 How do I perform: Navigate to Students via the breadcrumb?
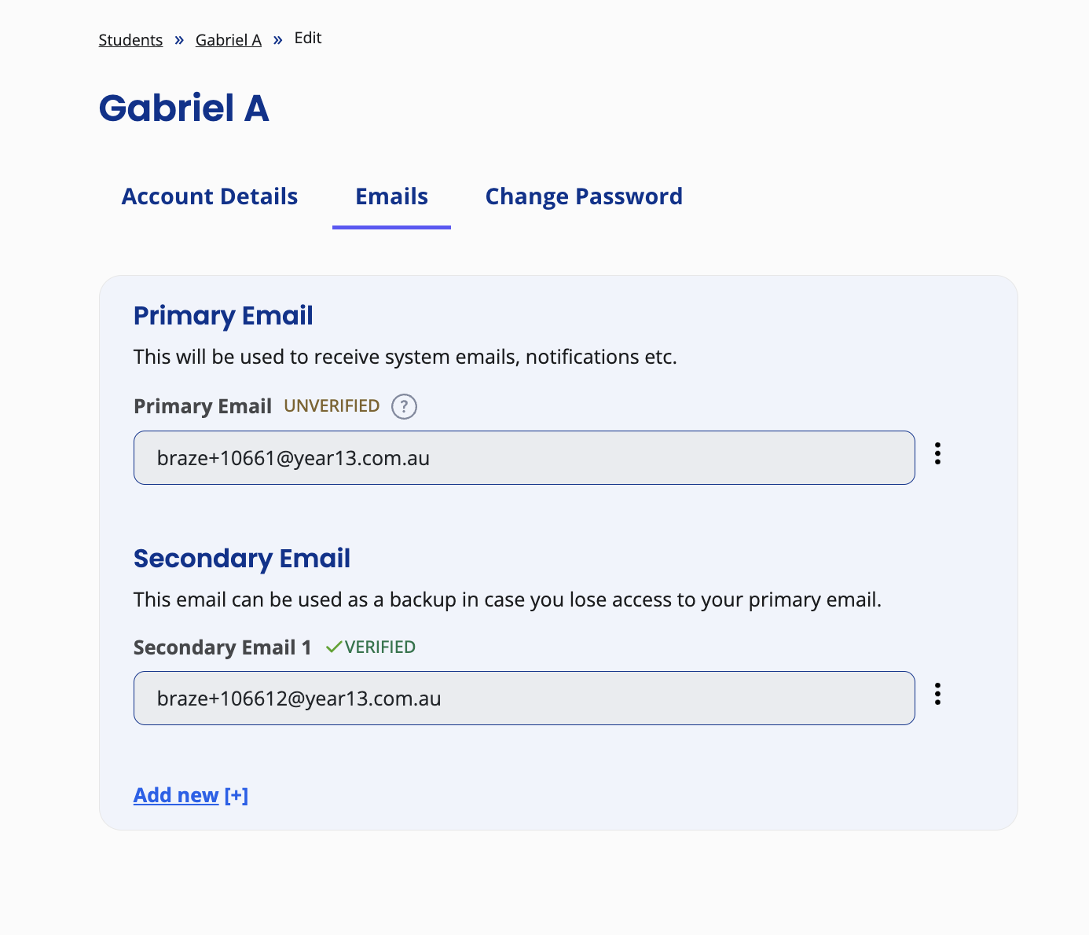[x=130, y=39]
